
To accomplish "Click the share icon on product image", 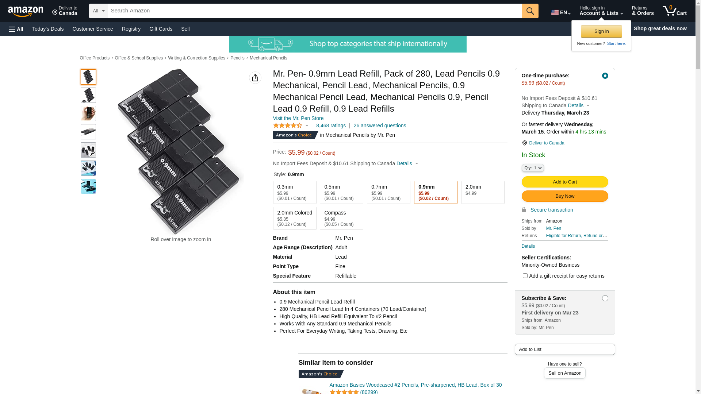I will 255,78.
